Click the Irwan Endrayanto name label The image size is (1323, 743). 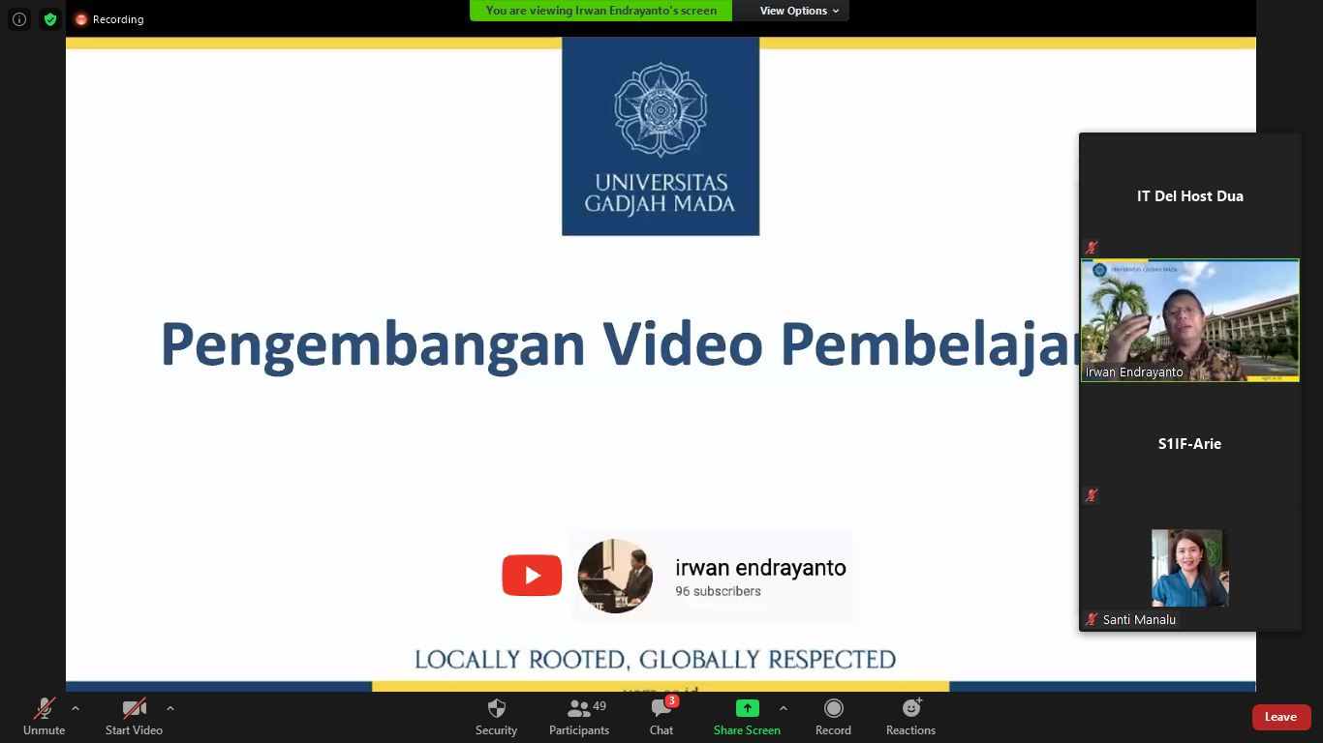point(1134,372)
